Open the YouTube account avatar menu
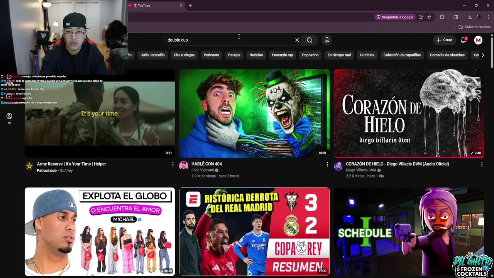The width and height of the screenshot is (494, 278). (478, 40)
